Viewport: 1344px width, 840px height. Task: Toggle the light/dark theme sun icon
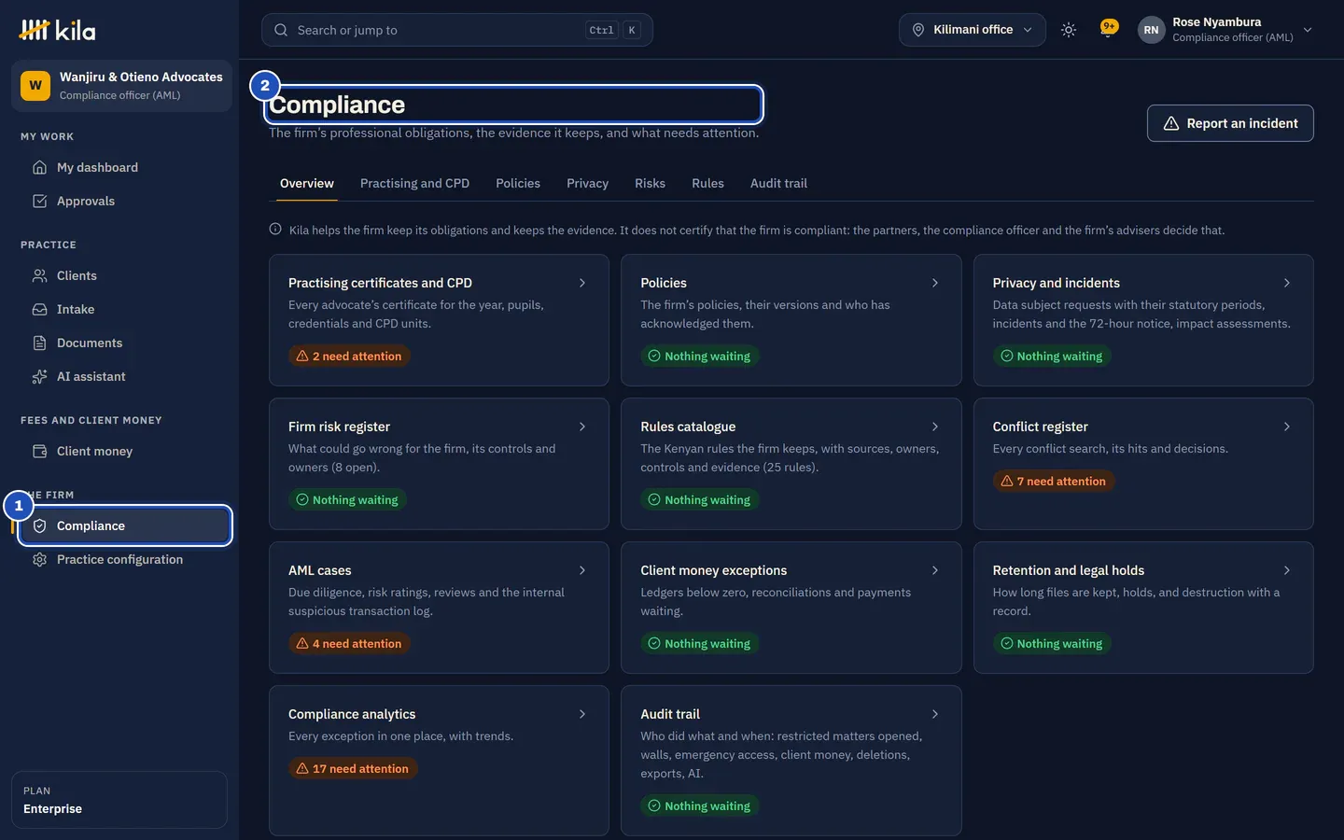[1069, 30]
